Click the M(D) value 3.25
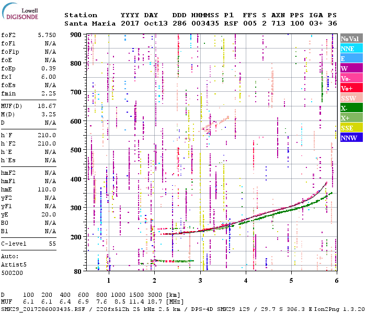Viewport: 366px width, 313px height. click(x=49, y=114)
